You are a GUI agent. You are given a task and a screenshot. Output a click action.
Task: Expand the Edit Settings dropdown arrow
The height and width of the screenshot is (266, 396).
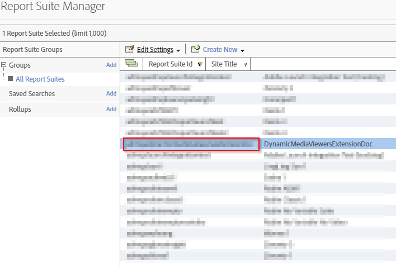pyautogui.click(x=178, y=50)
